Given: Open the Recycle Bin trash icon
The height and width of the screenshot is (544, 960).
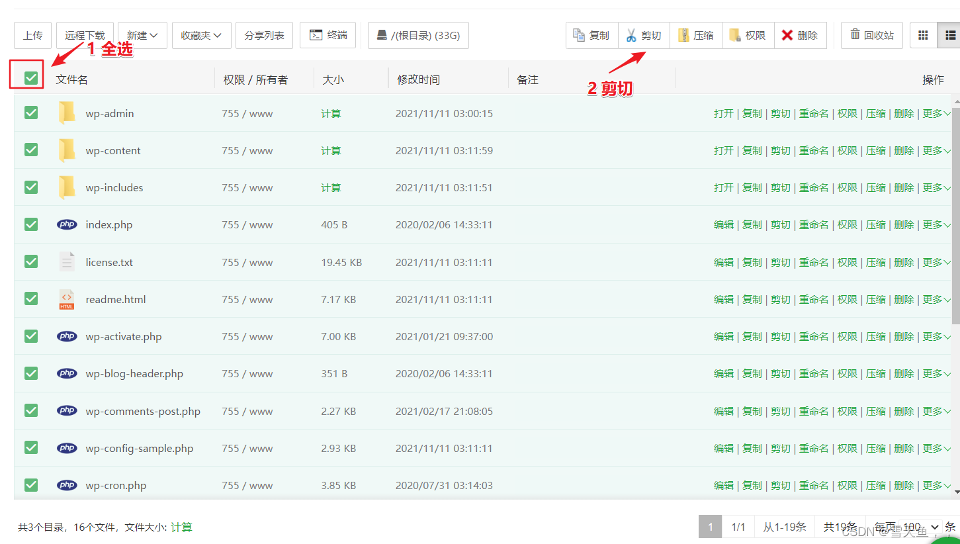Looking at the screenshot, I should [855, 34].
